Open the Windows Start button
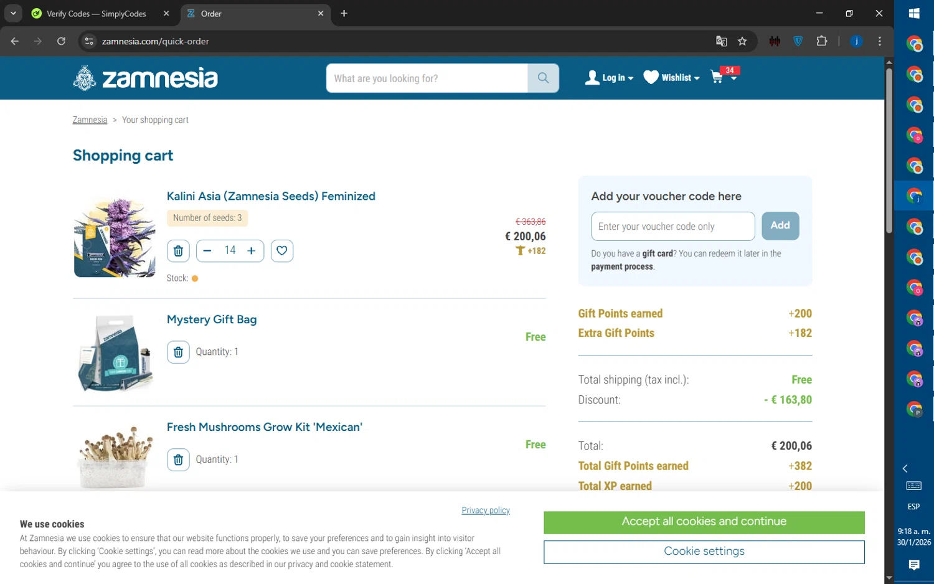Screen dimensions: 934x584 (914, 14)
